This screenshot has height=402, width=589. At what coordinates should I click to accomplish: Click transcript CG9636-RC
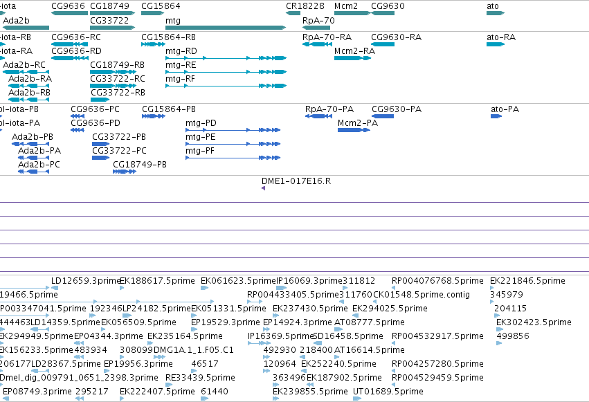(69, 44)
